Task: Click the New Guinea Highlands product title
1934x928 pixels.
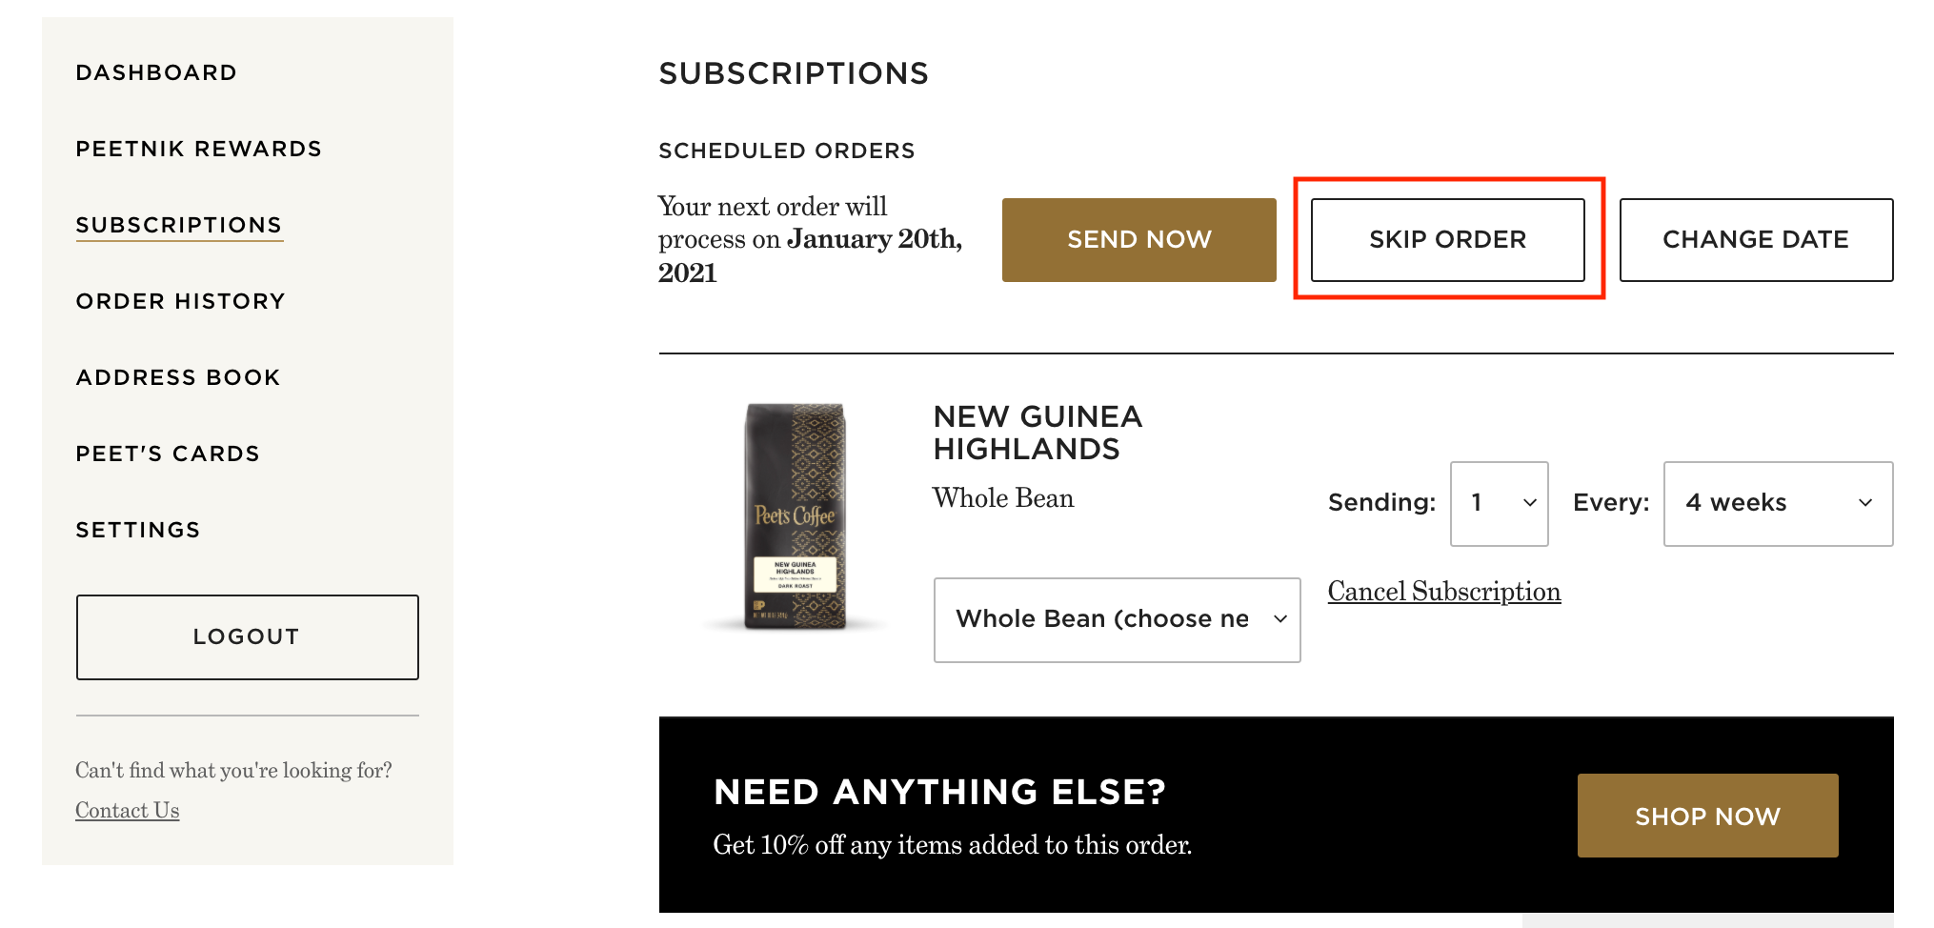Action: [1037, 433]
